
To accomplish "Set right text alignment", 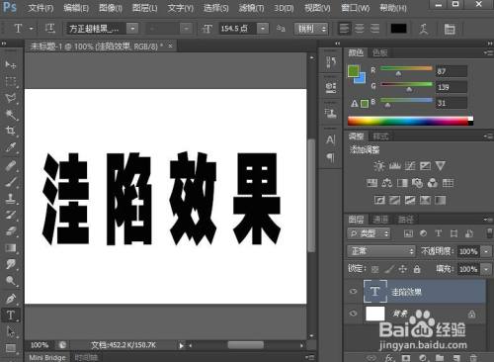I will tap(374, 29).
